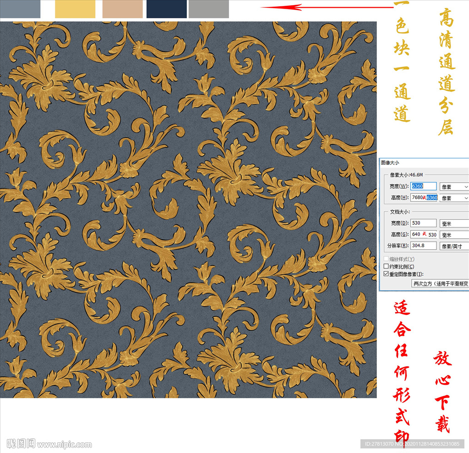The image size is (469, 453).
Task: Click the document height field showing 640
Action: pyautogui.click(x=424, y=234)
